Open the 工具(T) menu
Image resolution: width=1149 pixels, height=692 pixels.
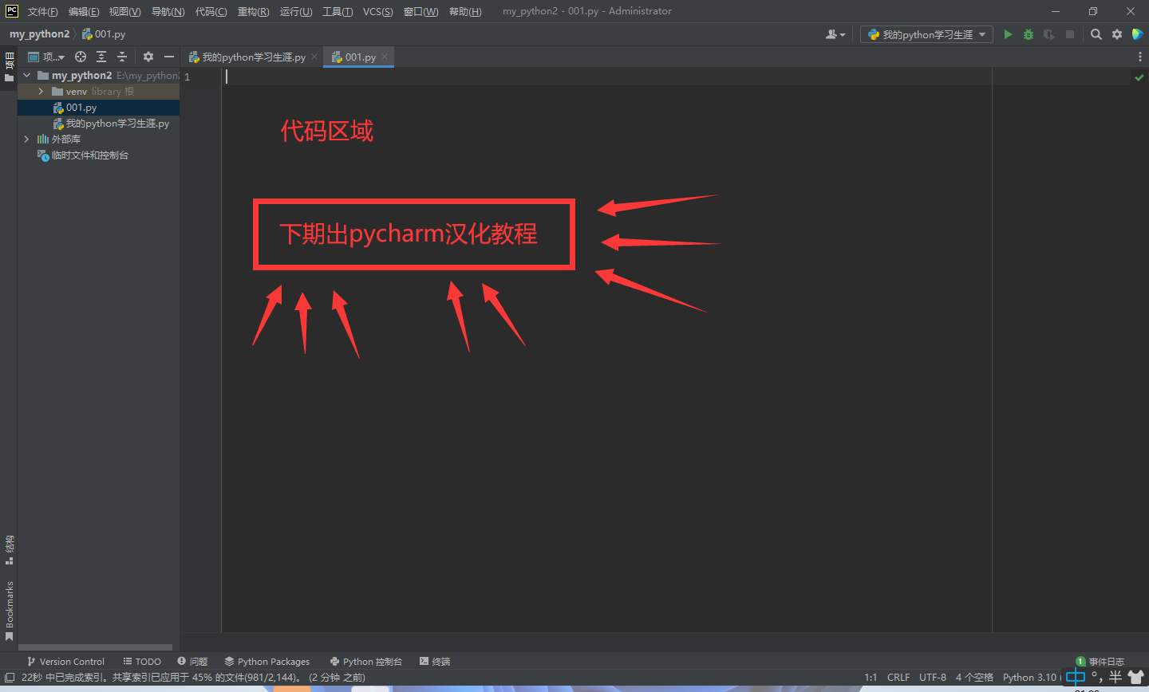point(338,11)
